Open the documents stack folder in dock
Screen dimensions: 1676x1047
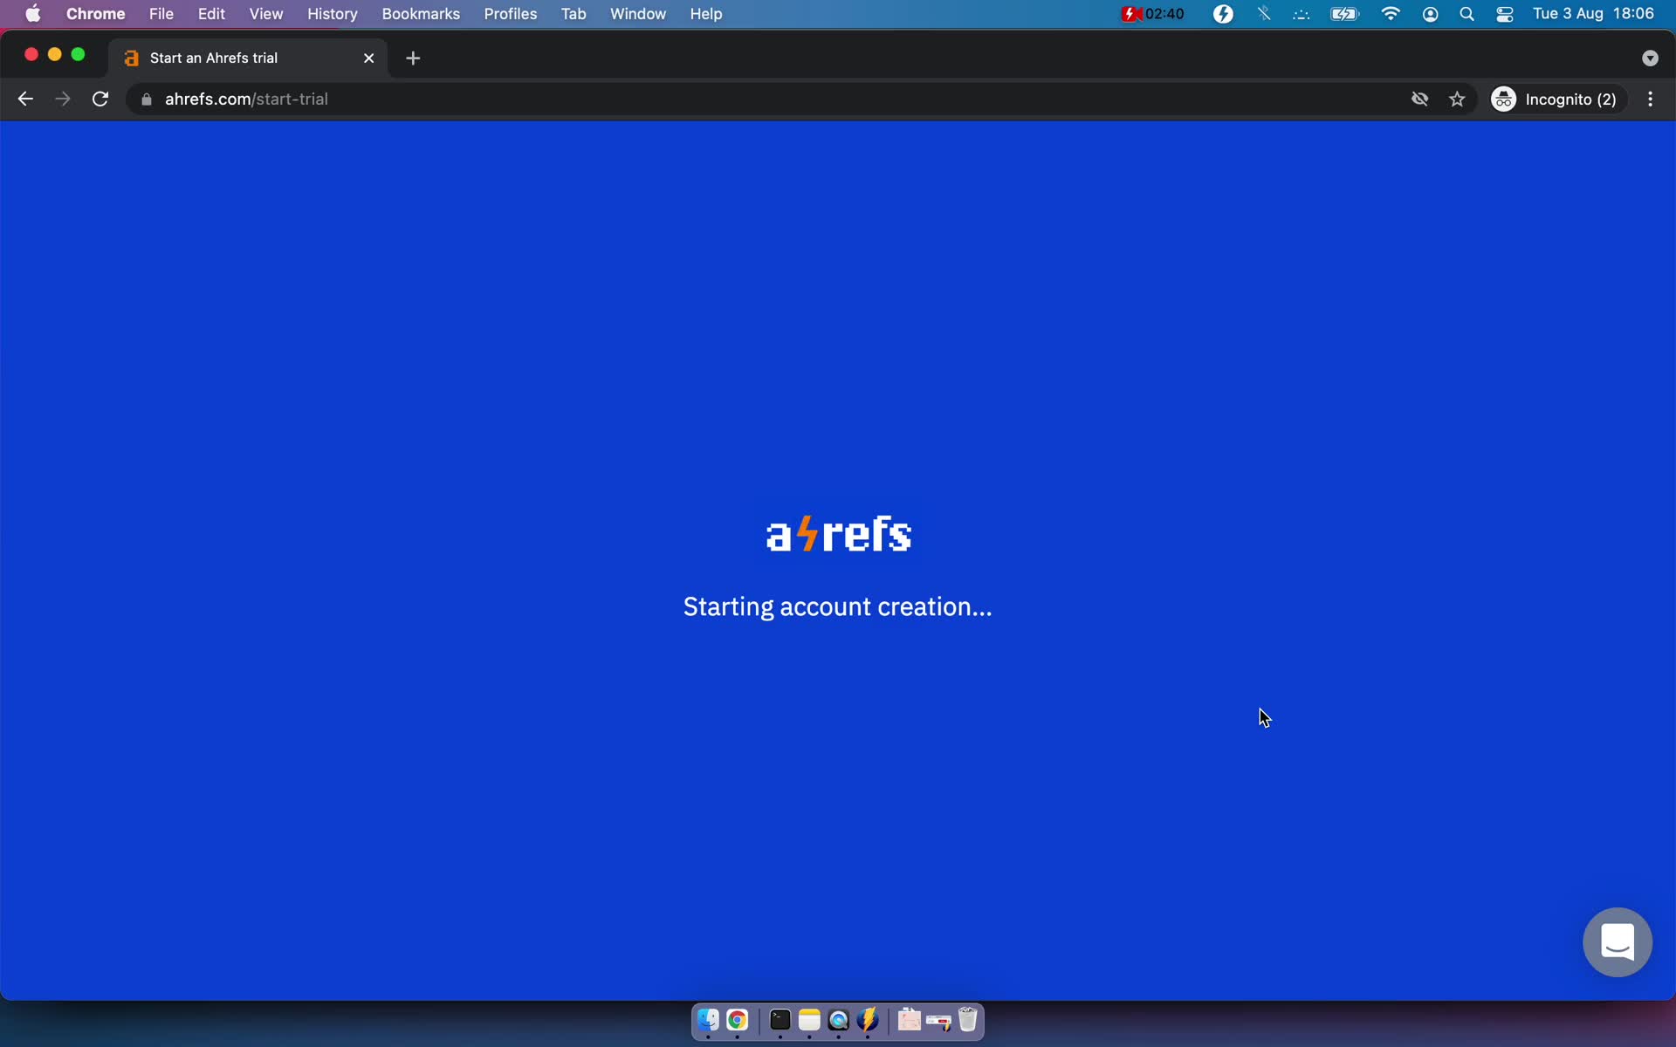pos(909,1020)
